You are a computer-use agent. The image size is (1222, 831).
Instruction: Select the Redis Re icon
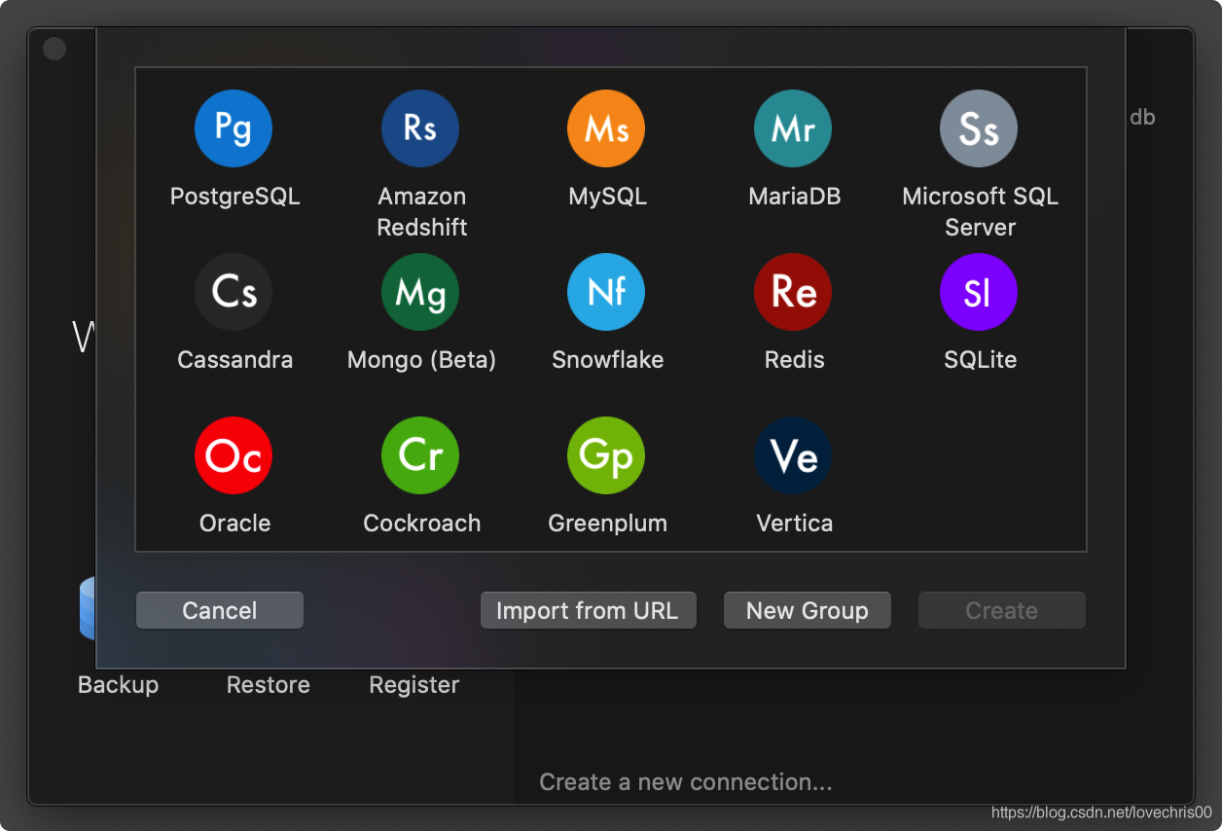[x=793, y=292]
